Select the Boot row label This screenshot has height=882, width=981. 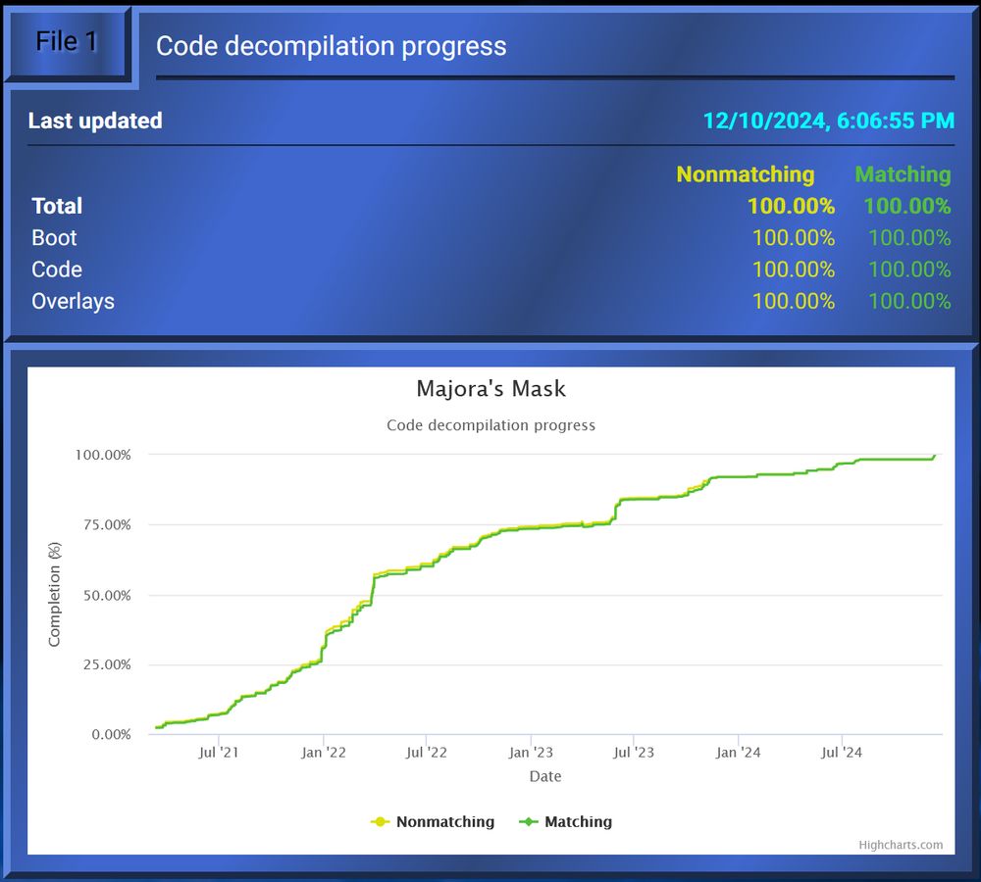tap(54, 238)
